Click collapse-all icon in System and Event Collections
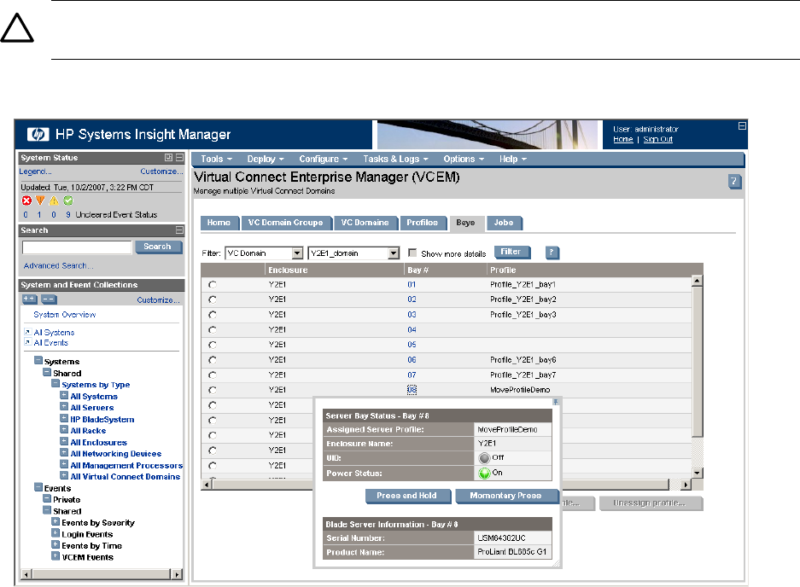The height and width of the screenshot is (587, 800). 49,299
